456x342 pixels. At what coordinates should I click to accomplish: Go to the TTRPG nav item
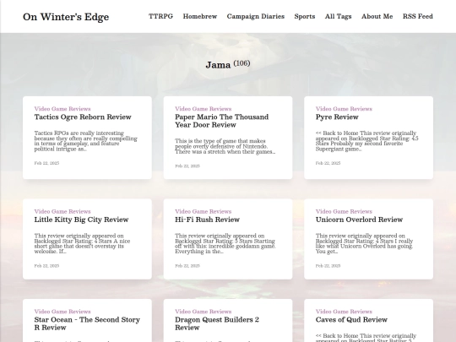pos(160,16)
